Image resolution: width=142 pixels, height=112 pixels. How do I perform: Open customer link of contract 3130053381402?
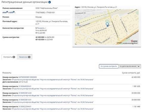53,95
